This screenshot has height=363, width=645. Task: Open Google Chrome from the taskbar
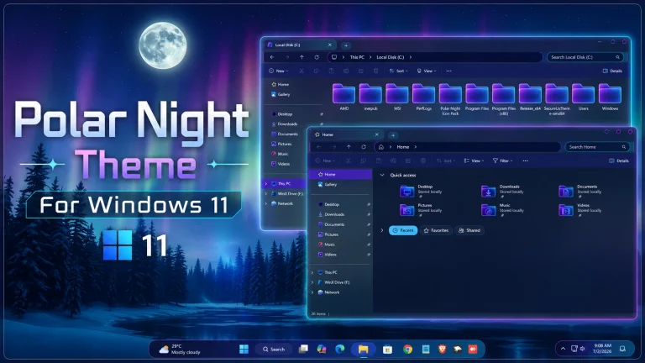[407, 349]
